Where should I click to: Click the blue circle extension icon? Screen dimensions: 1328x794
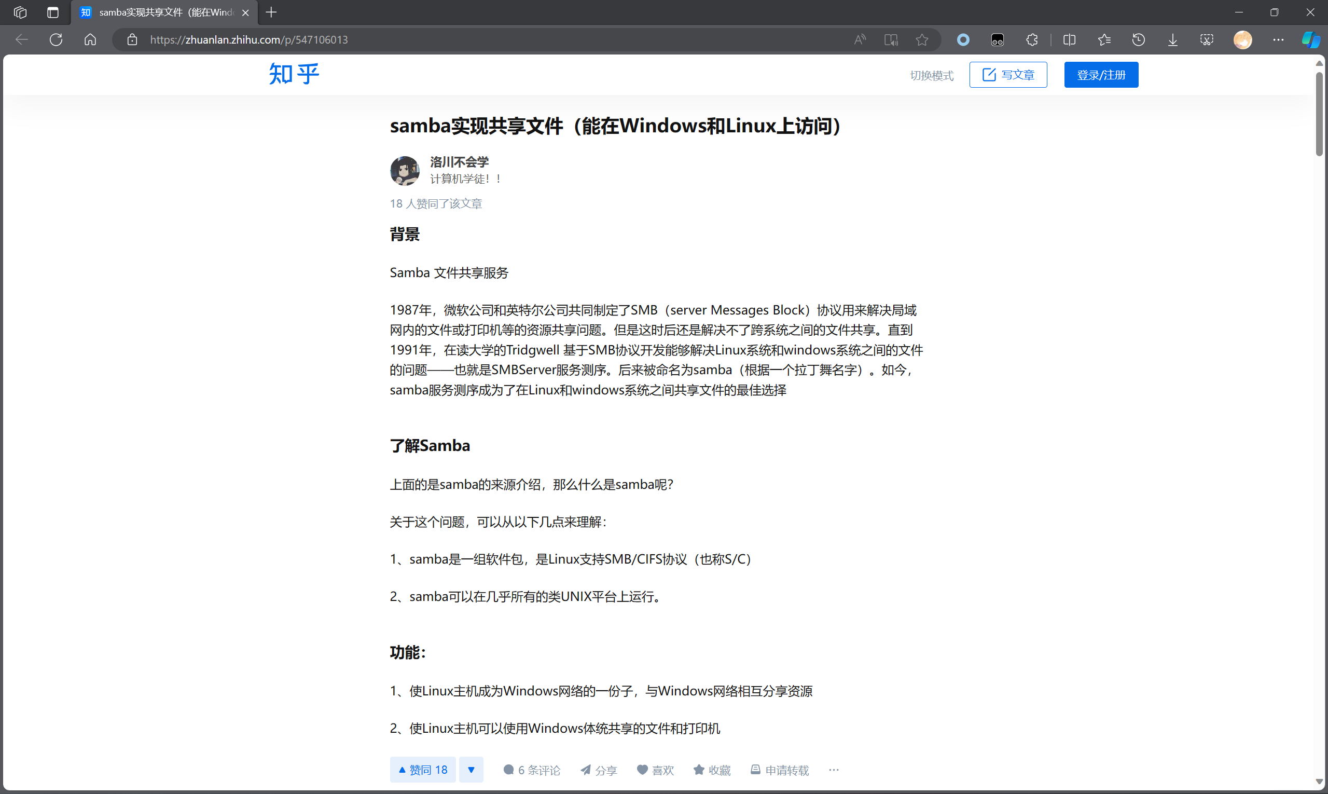963,39
